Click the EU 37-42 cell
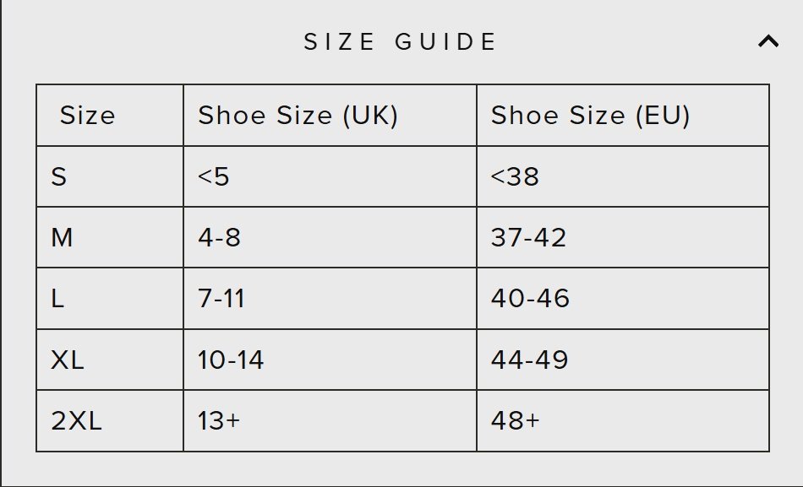The width and height of the screenshot is (803, 487). 528,237
